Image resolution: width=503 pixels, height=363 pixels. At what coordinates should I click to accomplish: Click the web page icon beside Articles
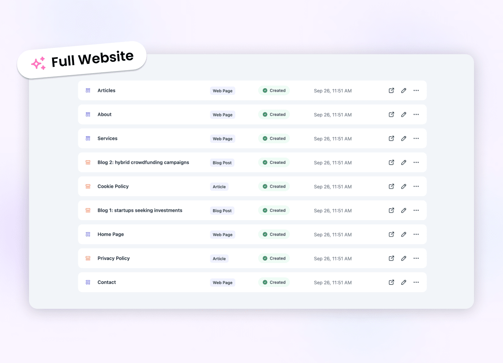click(88, 90)
